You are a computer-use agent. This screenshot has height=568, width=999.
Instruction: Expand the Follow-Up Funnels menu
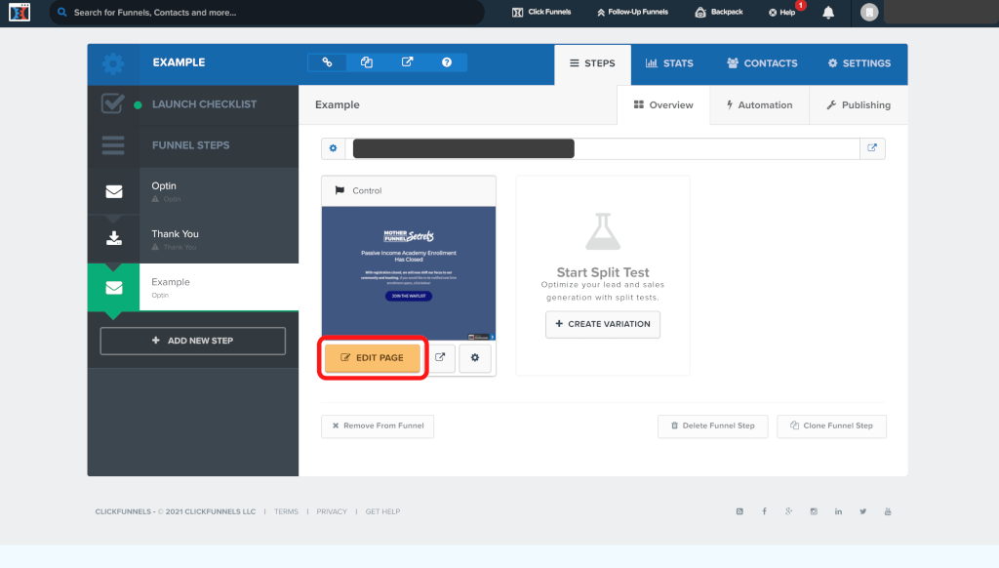point(632,13)
